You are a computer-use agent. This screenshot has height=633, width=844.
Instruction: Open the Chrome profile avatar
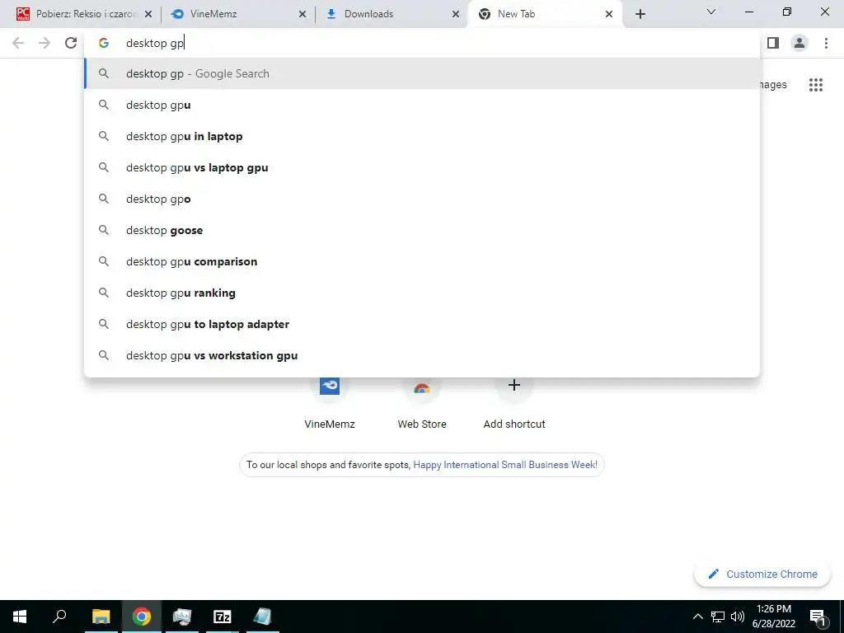799,43
